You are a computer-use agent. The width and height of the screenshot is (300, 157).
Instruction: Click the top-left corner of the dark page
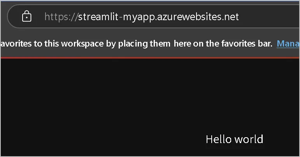click(5, 62)
